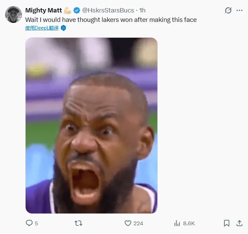Open the @HskrsStarsBucs handle link
Screen dimensions: 248x234
click(x=108, y=10)
